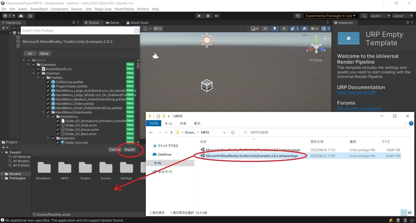Click the Hierarchy panel lock icon

click(x=73, y=23)
